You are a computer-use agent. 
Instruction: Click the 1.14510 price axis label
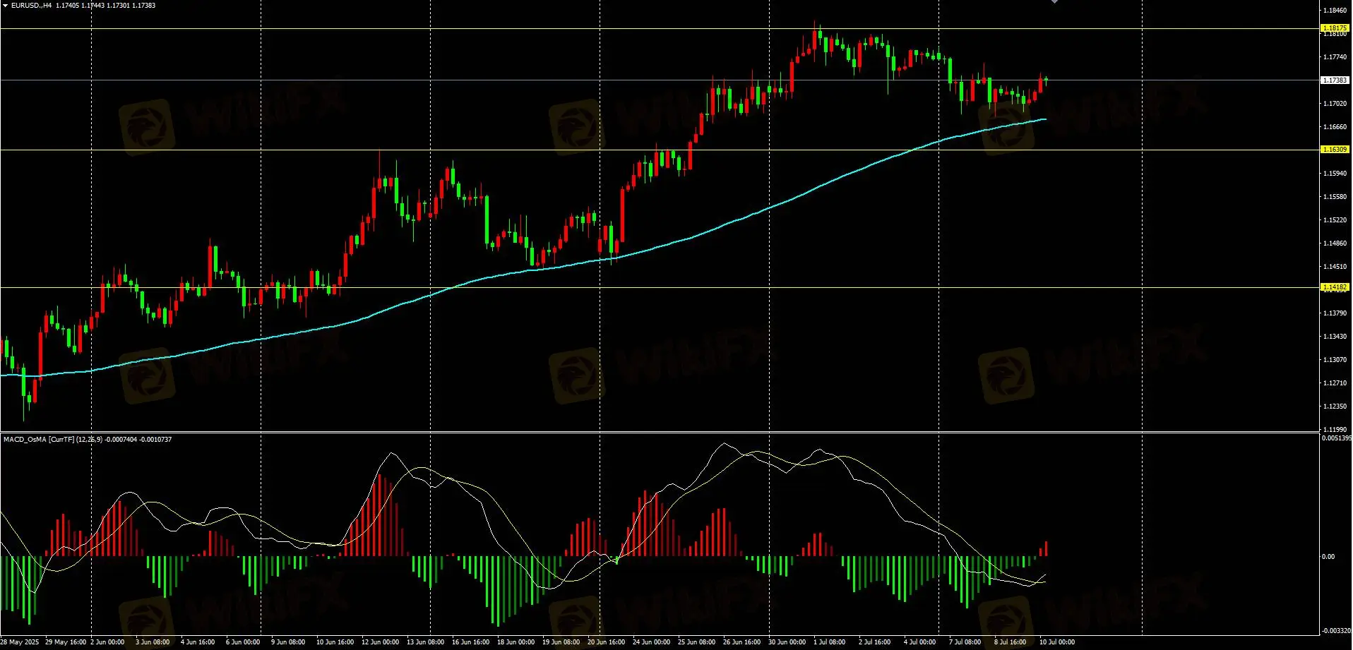(x=1335, y=267)
